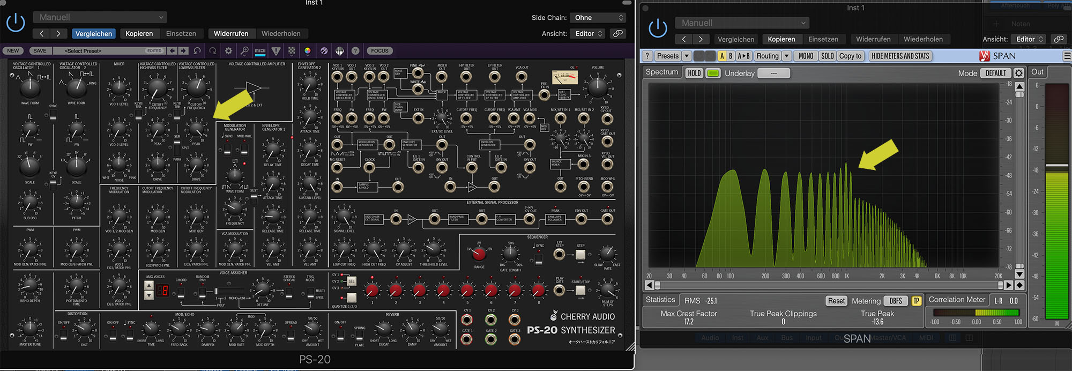
Task: Click the PS-20 redo arrow icon
Action: pos(213,51)
